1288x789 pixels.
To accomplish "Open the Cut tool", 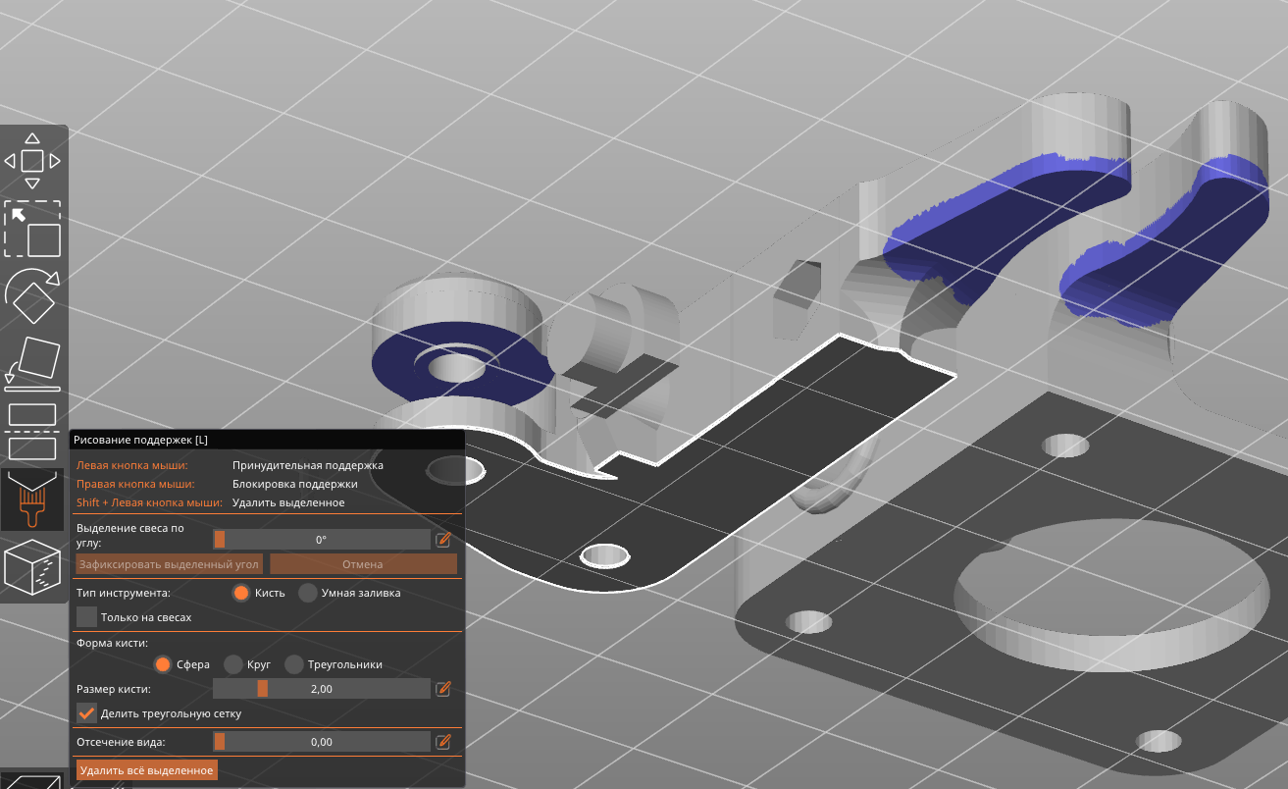I will tap(32, 432).
